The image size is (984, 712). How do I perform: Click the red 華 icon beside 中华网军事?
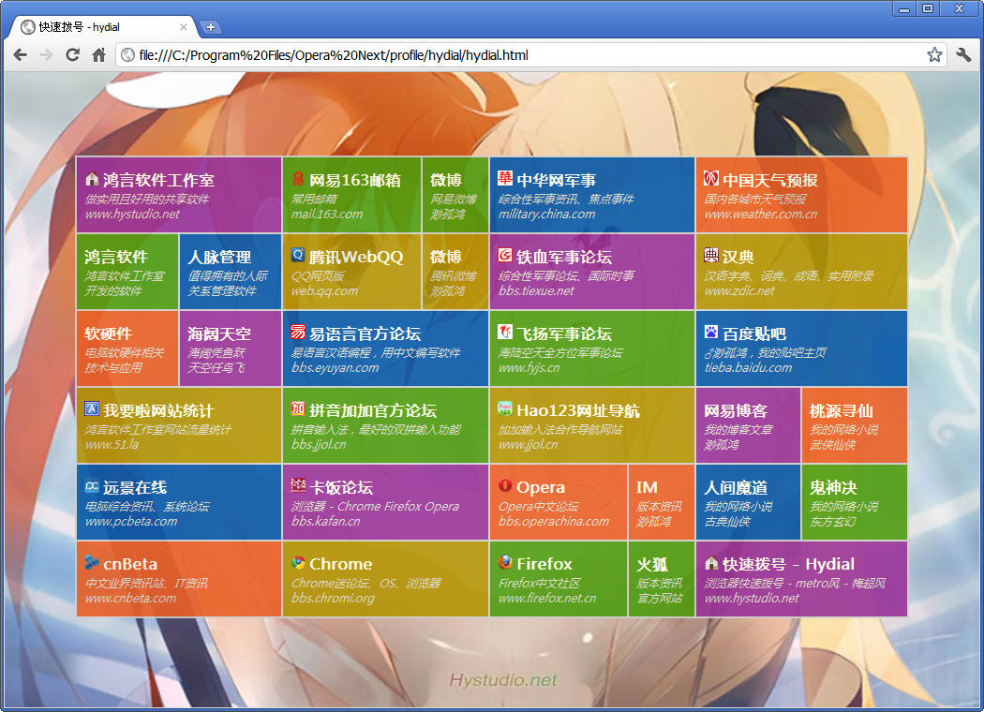click(505, 178)
